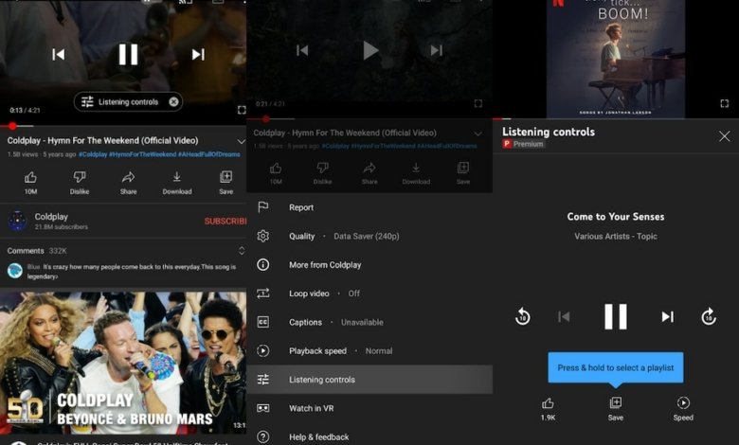Expand the left video description chevron

241,141
